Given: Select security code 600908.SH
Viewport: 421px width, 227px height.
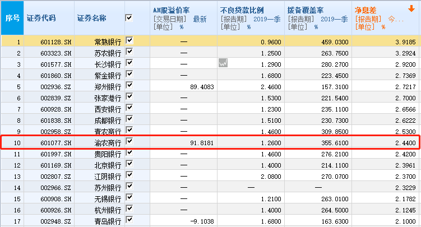Looking at the screenshot, I should 56,199.
